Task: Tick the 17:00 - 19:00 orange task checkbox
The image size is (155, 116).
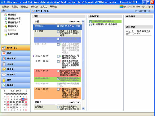Action: 58,89
